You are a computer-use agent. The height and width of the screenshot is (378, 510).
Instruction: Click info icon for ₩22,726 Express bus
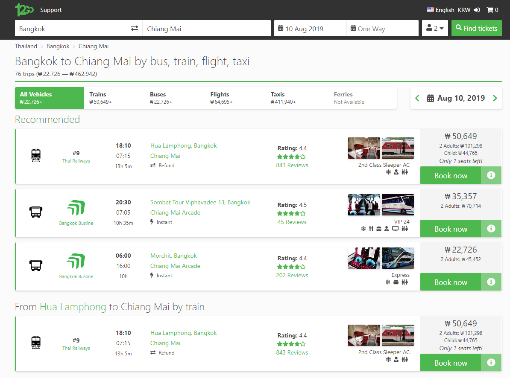point(491,282)
